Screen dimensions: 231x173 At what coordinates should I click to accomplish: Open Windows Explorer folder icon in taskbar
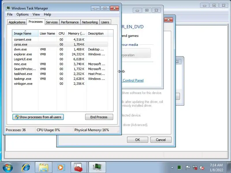pos(44,168)
